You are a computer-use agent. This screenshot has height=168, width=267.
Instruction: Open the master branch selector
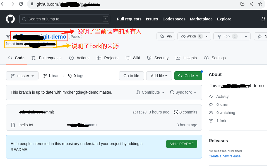[x=22, y=76]
